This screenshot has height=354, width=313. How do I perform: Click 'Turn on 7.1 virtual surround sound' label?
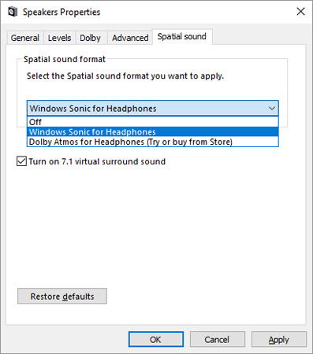(97, 161)
